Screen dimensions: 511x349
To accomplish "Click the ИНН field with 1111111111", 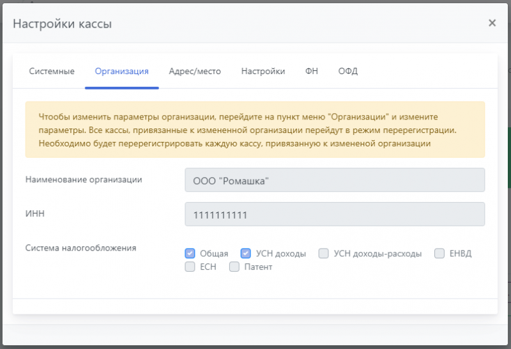I will (x=334, y=215).
